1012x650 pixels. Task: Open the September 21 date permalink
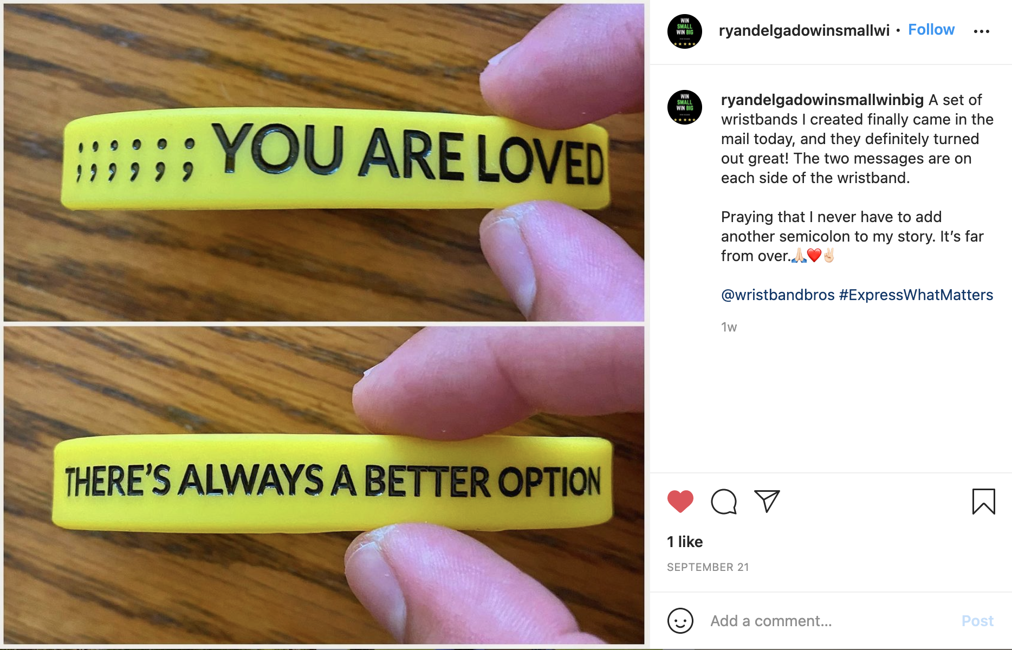click(708, 567)
